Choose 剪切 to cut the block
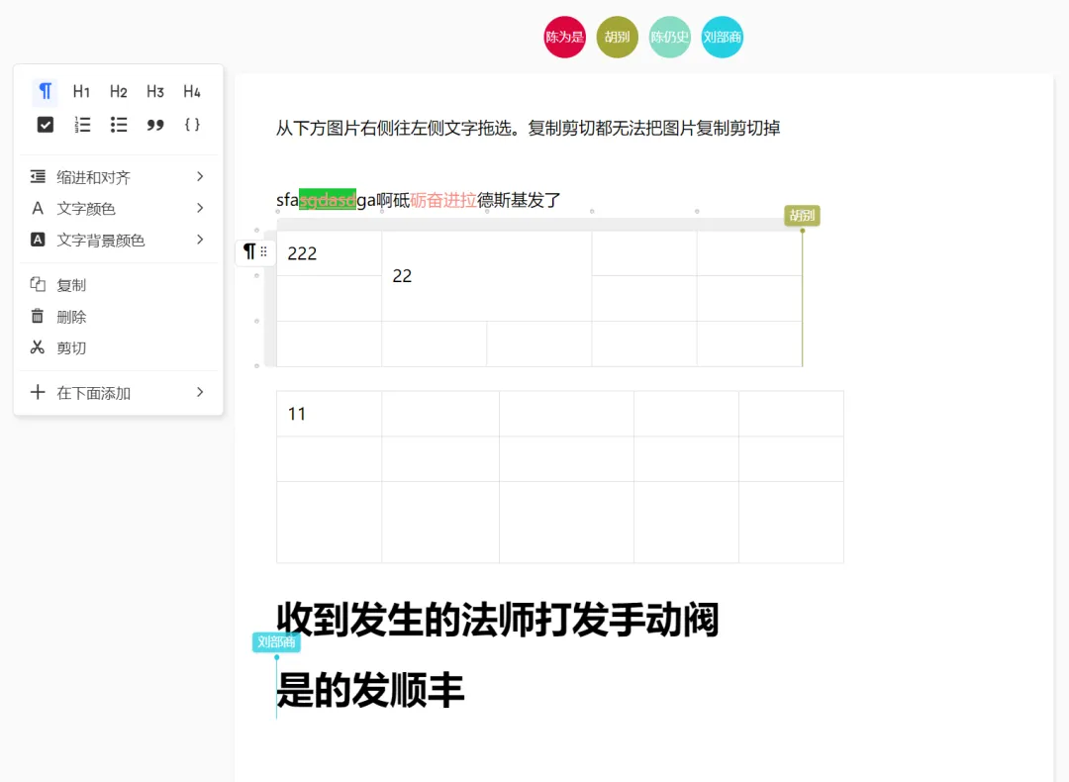This screenshot has height=782, width=1069. click(x=118, y=347)
